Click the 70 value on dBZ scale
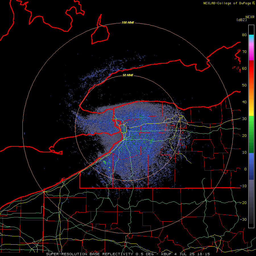This screenshot has height=256, width=256. 244,51
